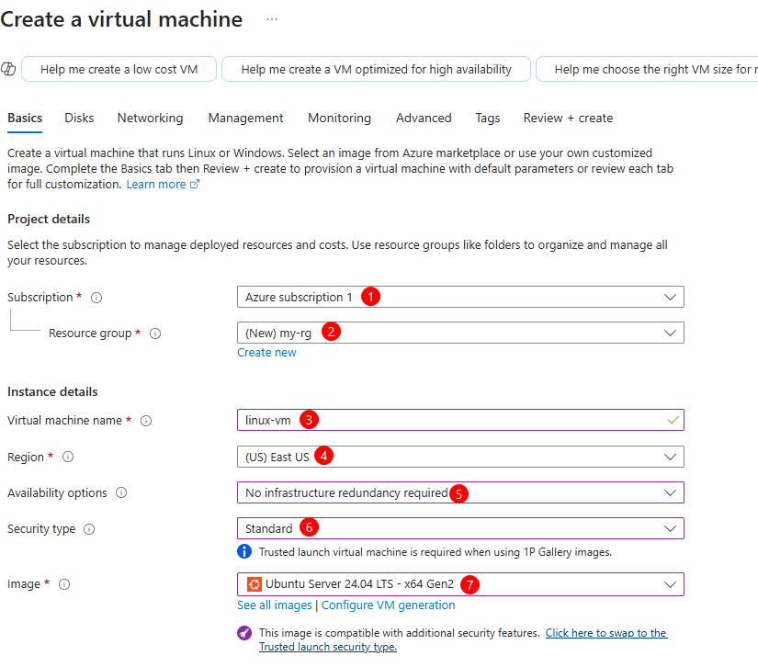
Task: Switch to the Monitoring tab
Action: coord(339,119)
